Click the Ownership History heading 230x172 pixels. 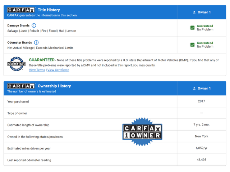point(54,86)
